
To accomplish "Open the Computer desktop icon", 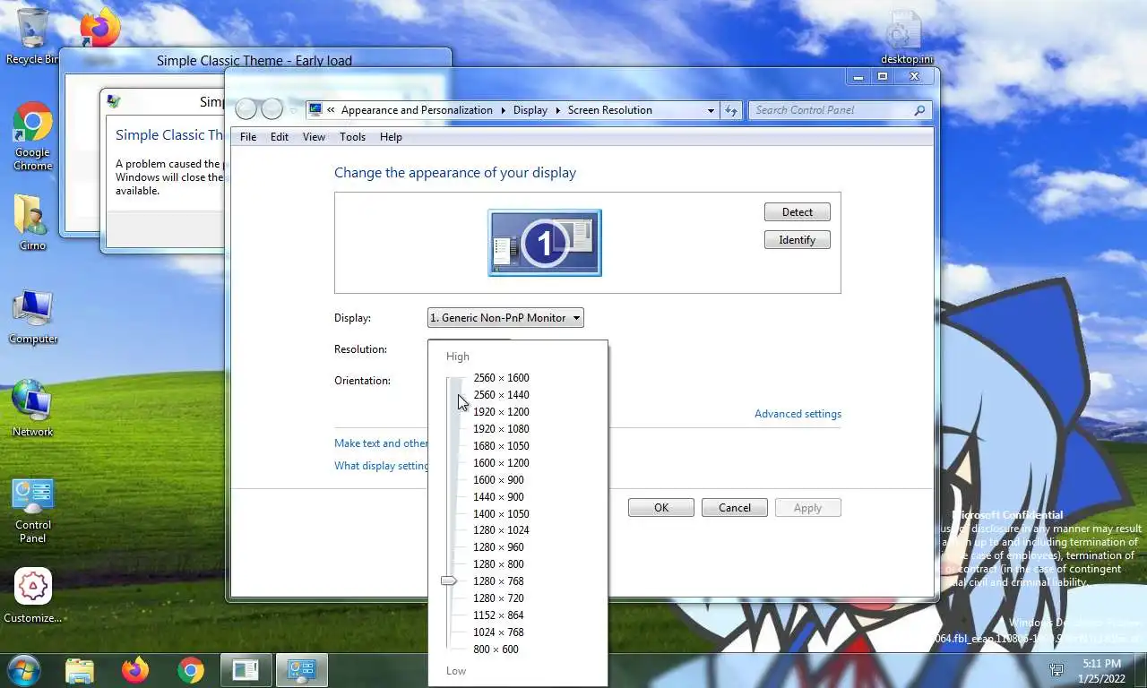I will click(33, 317).
